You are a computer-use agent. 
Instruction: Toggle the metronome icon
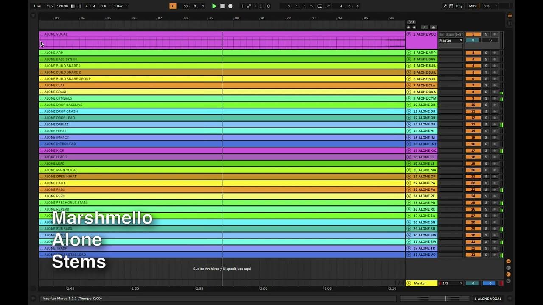click(103, 6)
